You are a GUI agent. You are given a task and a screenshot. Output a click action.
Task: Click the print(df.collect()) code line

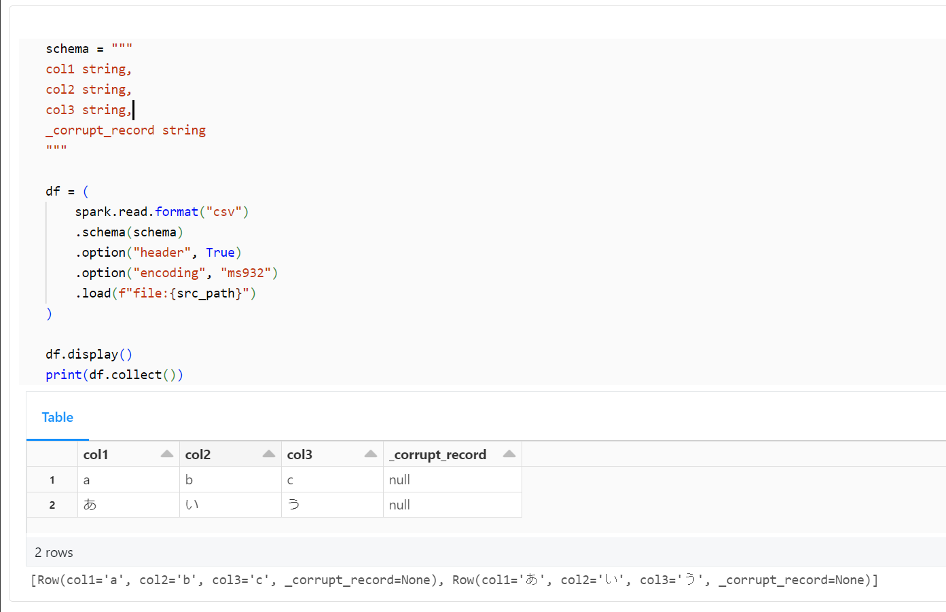tap(114, 375)
